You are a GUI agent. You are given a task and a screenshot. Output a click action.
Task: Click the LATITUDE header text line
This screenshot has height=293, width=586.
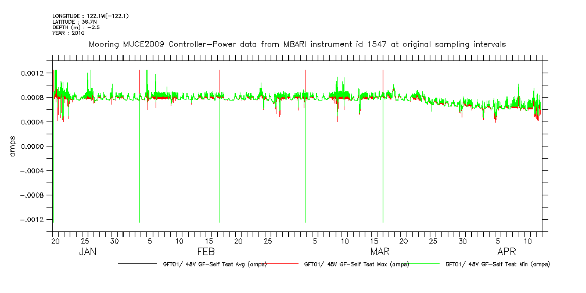74,22
